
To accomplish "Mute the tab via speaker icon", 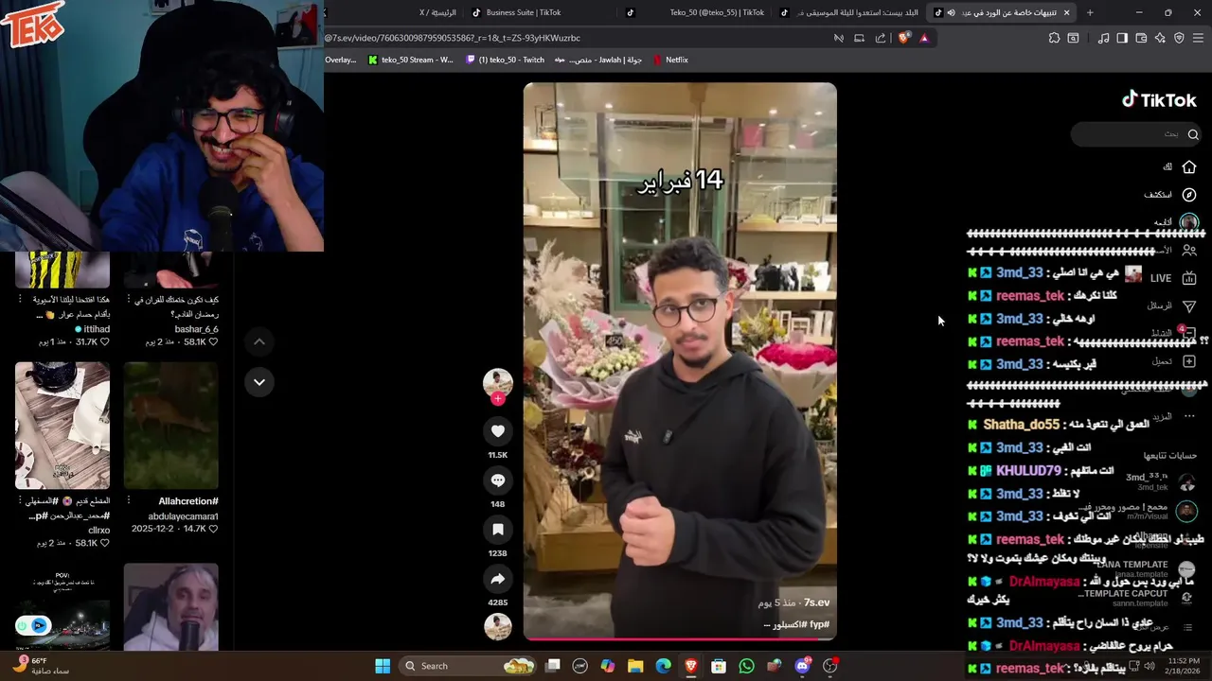I will [951, 12].
